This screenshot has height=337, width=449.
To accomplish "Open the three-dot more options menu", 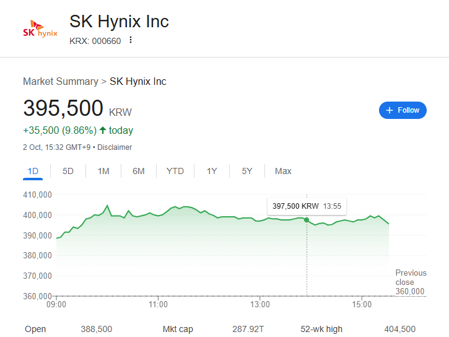I will tap(131, 40).
